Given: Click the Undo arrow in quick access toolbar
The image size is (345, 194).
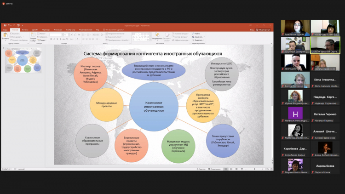Looking at the screenshot, I should click(x=9, y=25).
